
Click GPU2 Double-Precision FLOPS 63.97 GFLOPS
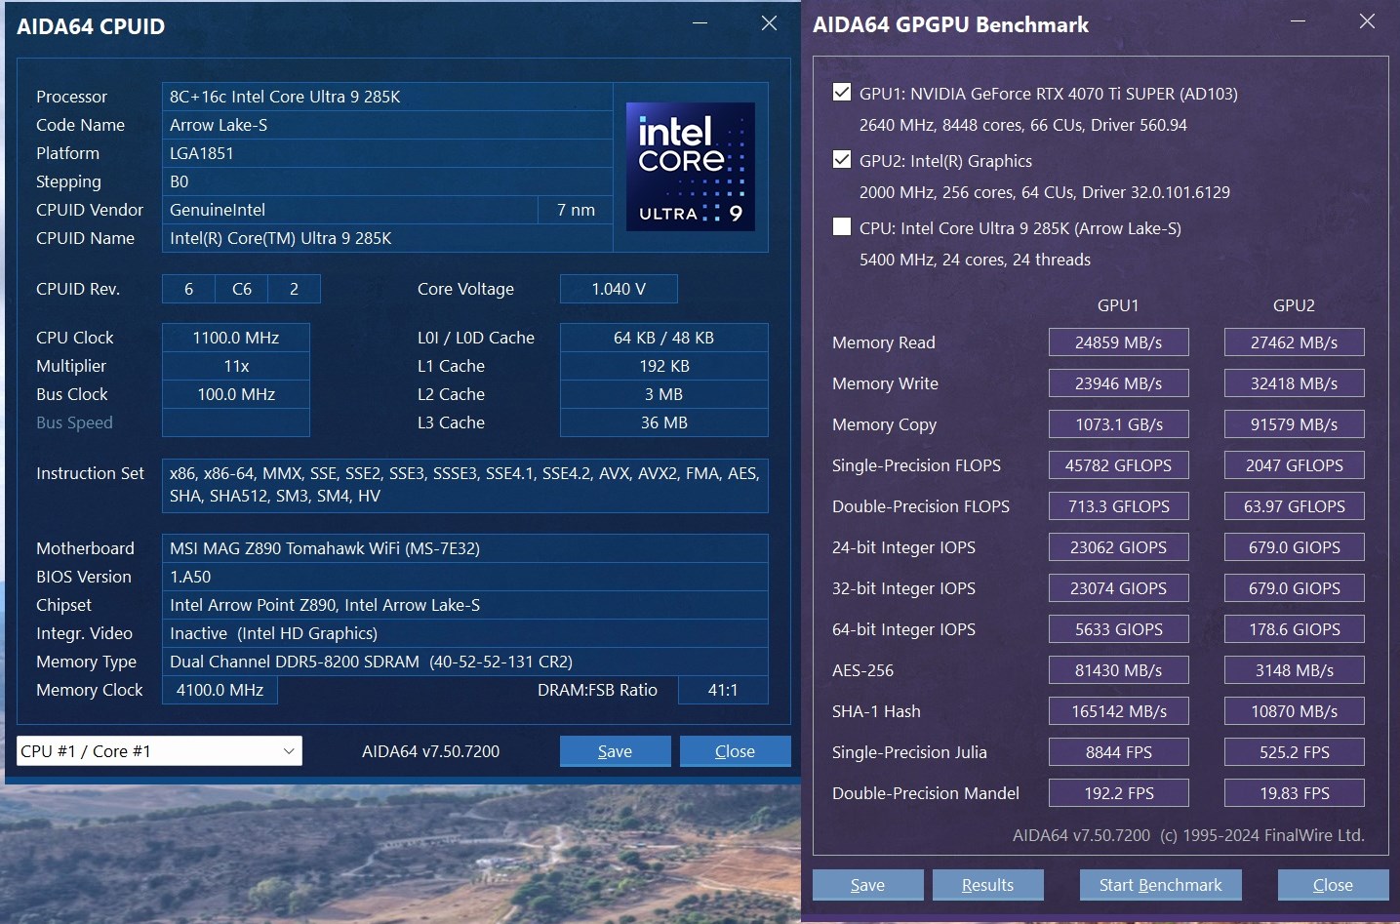[1295, 506]
